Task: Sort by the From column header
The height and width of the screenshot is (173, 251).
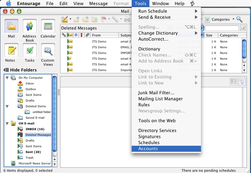Action: tap(104, 35)
